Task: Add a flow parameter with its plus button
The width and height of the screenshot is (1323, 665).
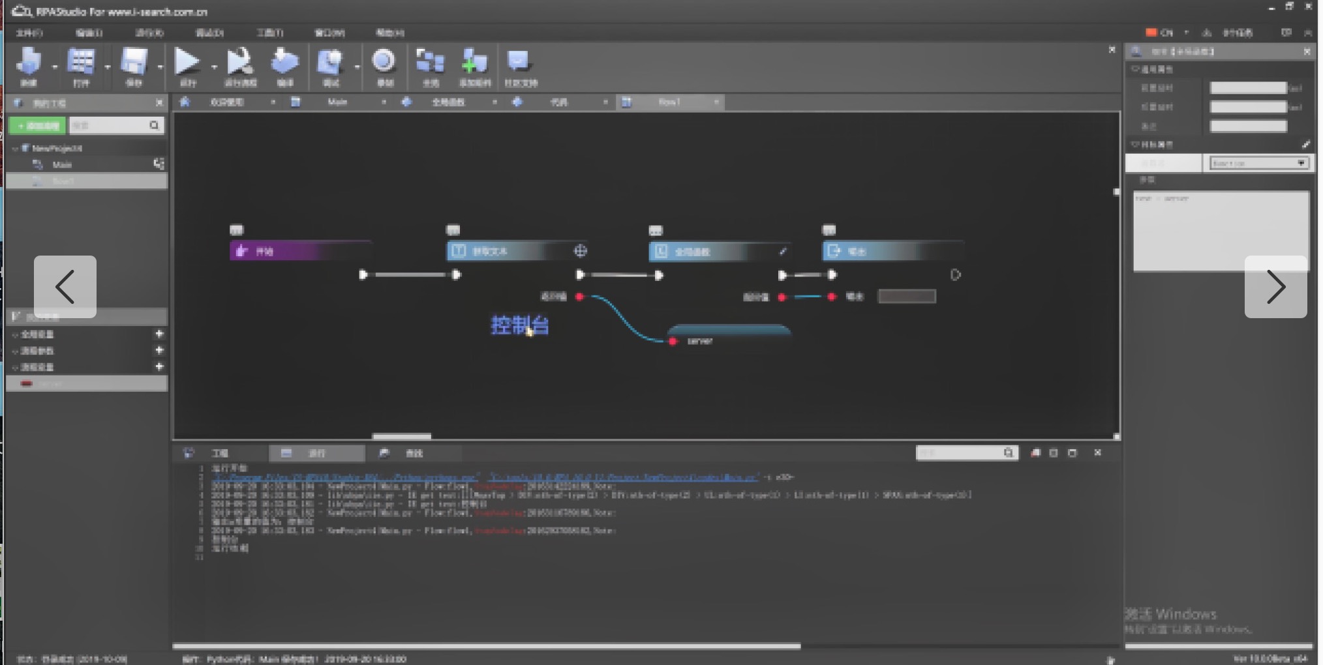Action: click(159, 350)
